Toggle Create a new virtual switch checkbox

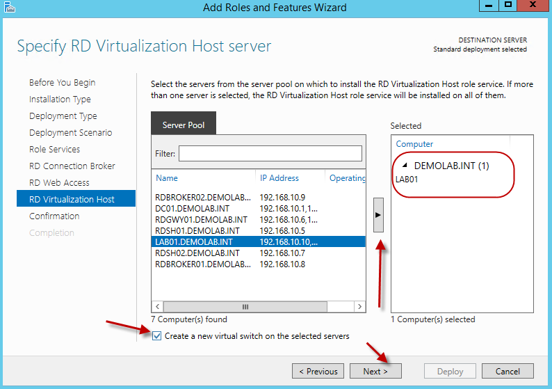pyautogui.click(x=157, y=336)
